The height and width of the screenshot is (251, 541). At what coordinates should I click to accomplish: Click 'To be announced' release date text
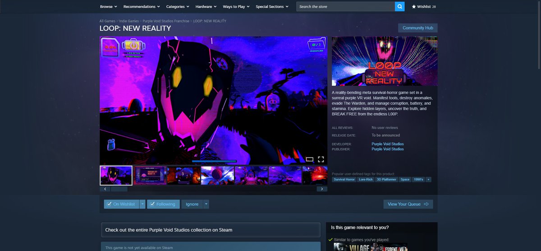pos(385,135)
